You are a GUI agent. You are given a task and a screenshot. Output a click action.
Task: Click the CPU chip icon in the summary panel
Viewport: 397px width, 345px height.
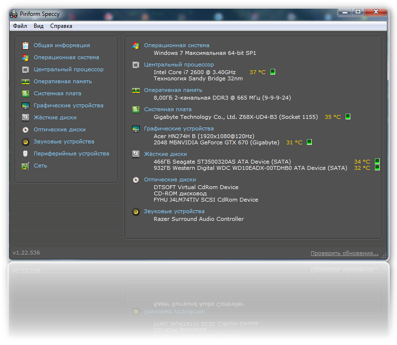coord(136,65)
